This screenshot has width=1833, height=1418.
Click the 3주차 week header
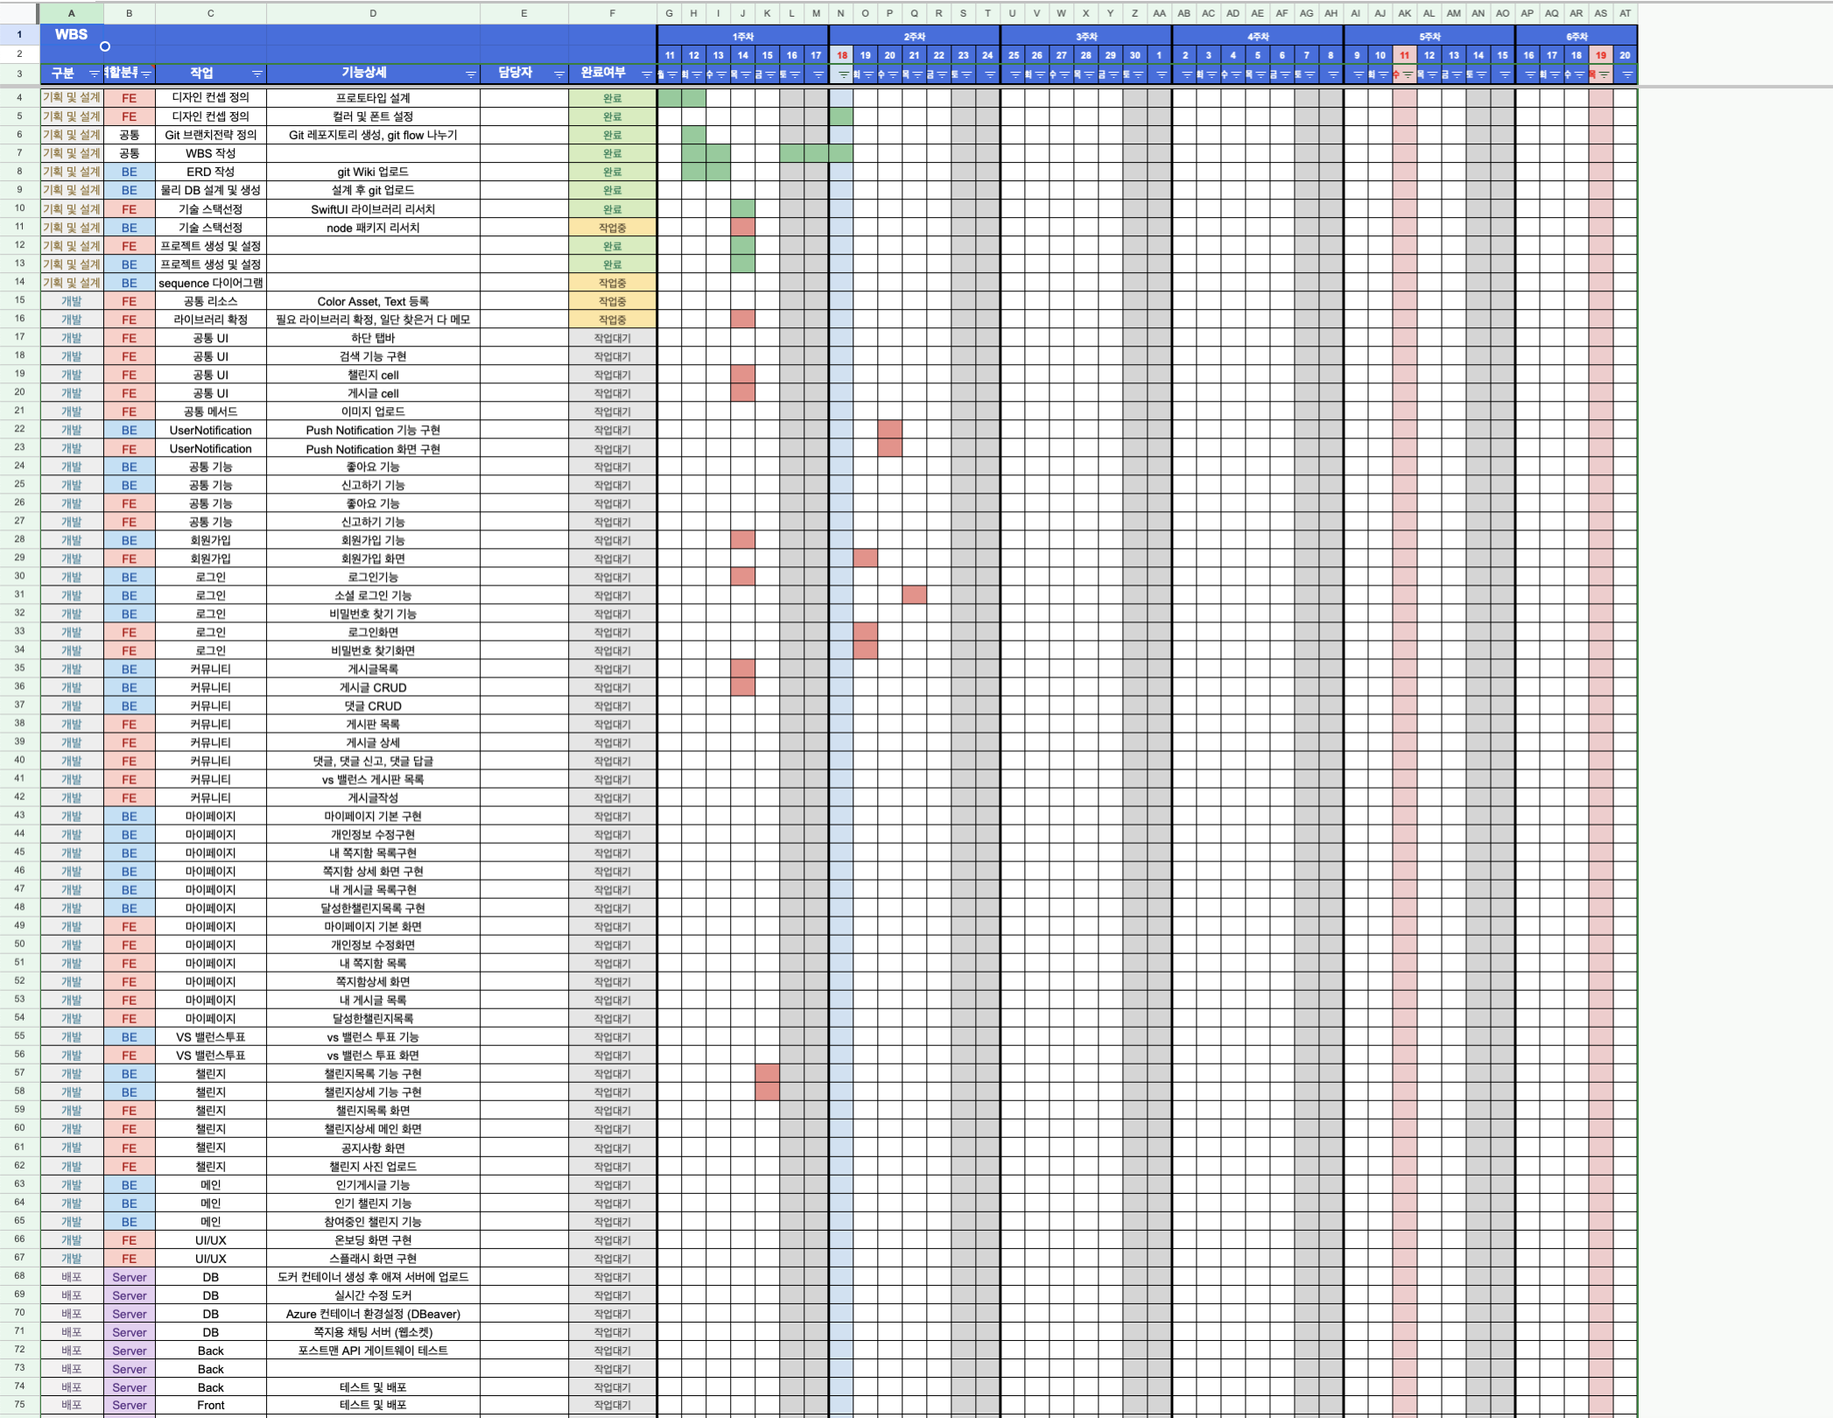(x=1085, y=37)
